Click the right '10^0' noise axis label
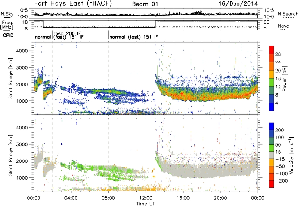The height and width of the screenshot is (206, 298). pyautogui.click(x=269, y=17)
